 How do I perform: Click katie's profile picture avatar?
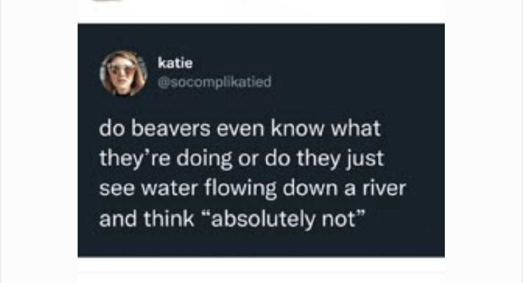point(124,73)
